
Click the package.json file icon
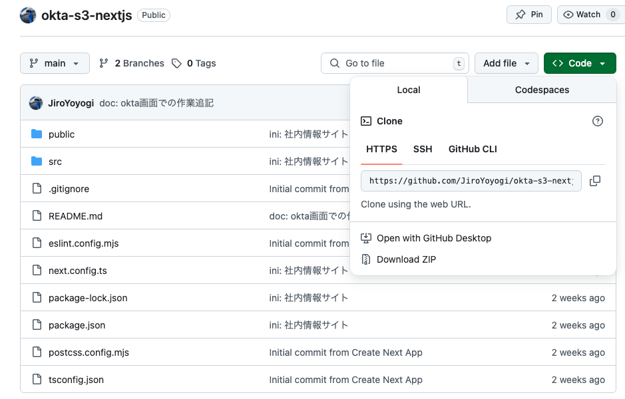coord(37,325)
